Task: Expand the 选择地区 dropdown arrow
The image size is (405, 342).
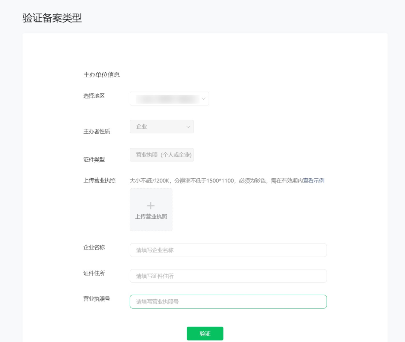Action: [x=204, y=99]
